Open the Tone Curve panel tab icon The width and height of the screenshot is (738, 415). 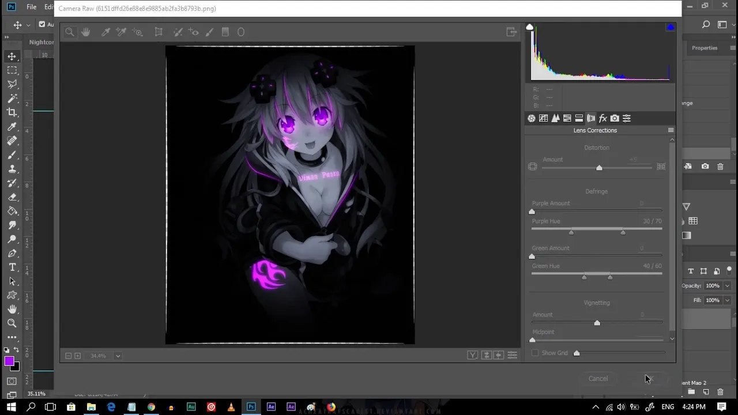pos(543,118)
